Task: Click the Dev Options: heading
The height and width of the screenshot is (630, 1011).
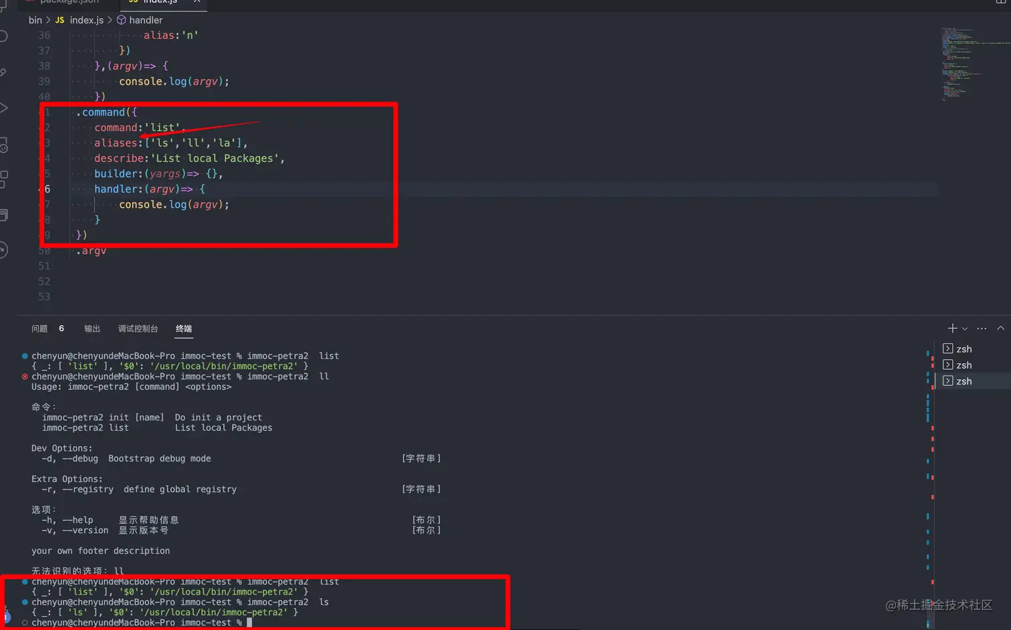Action: (x=62, y=448)
